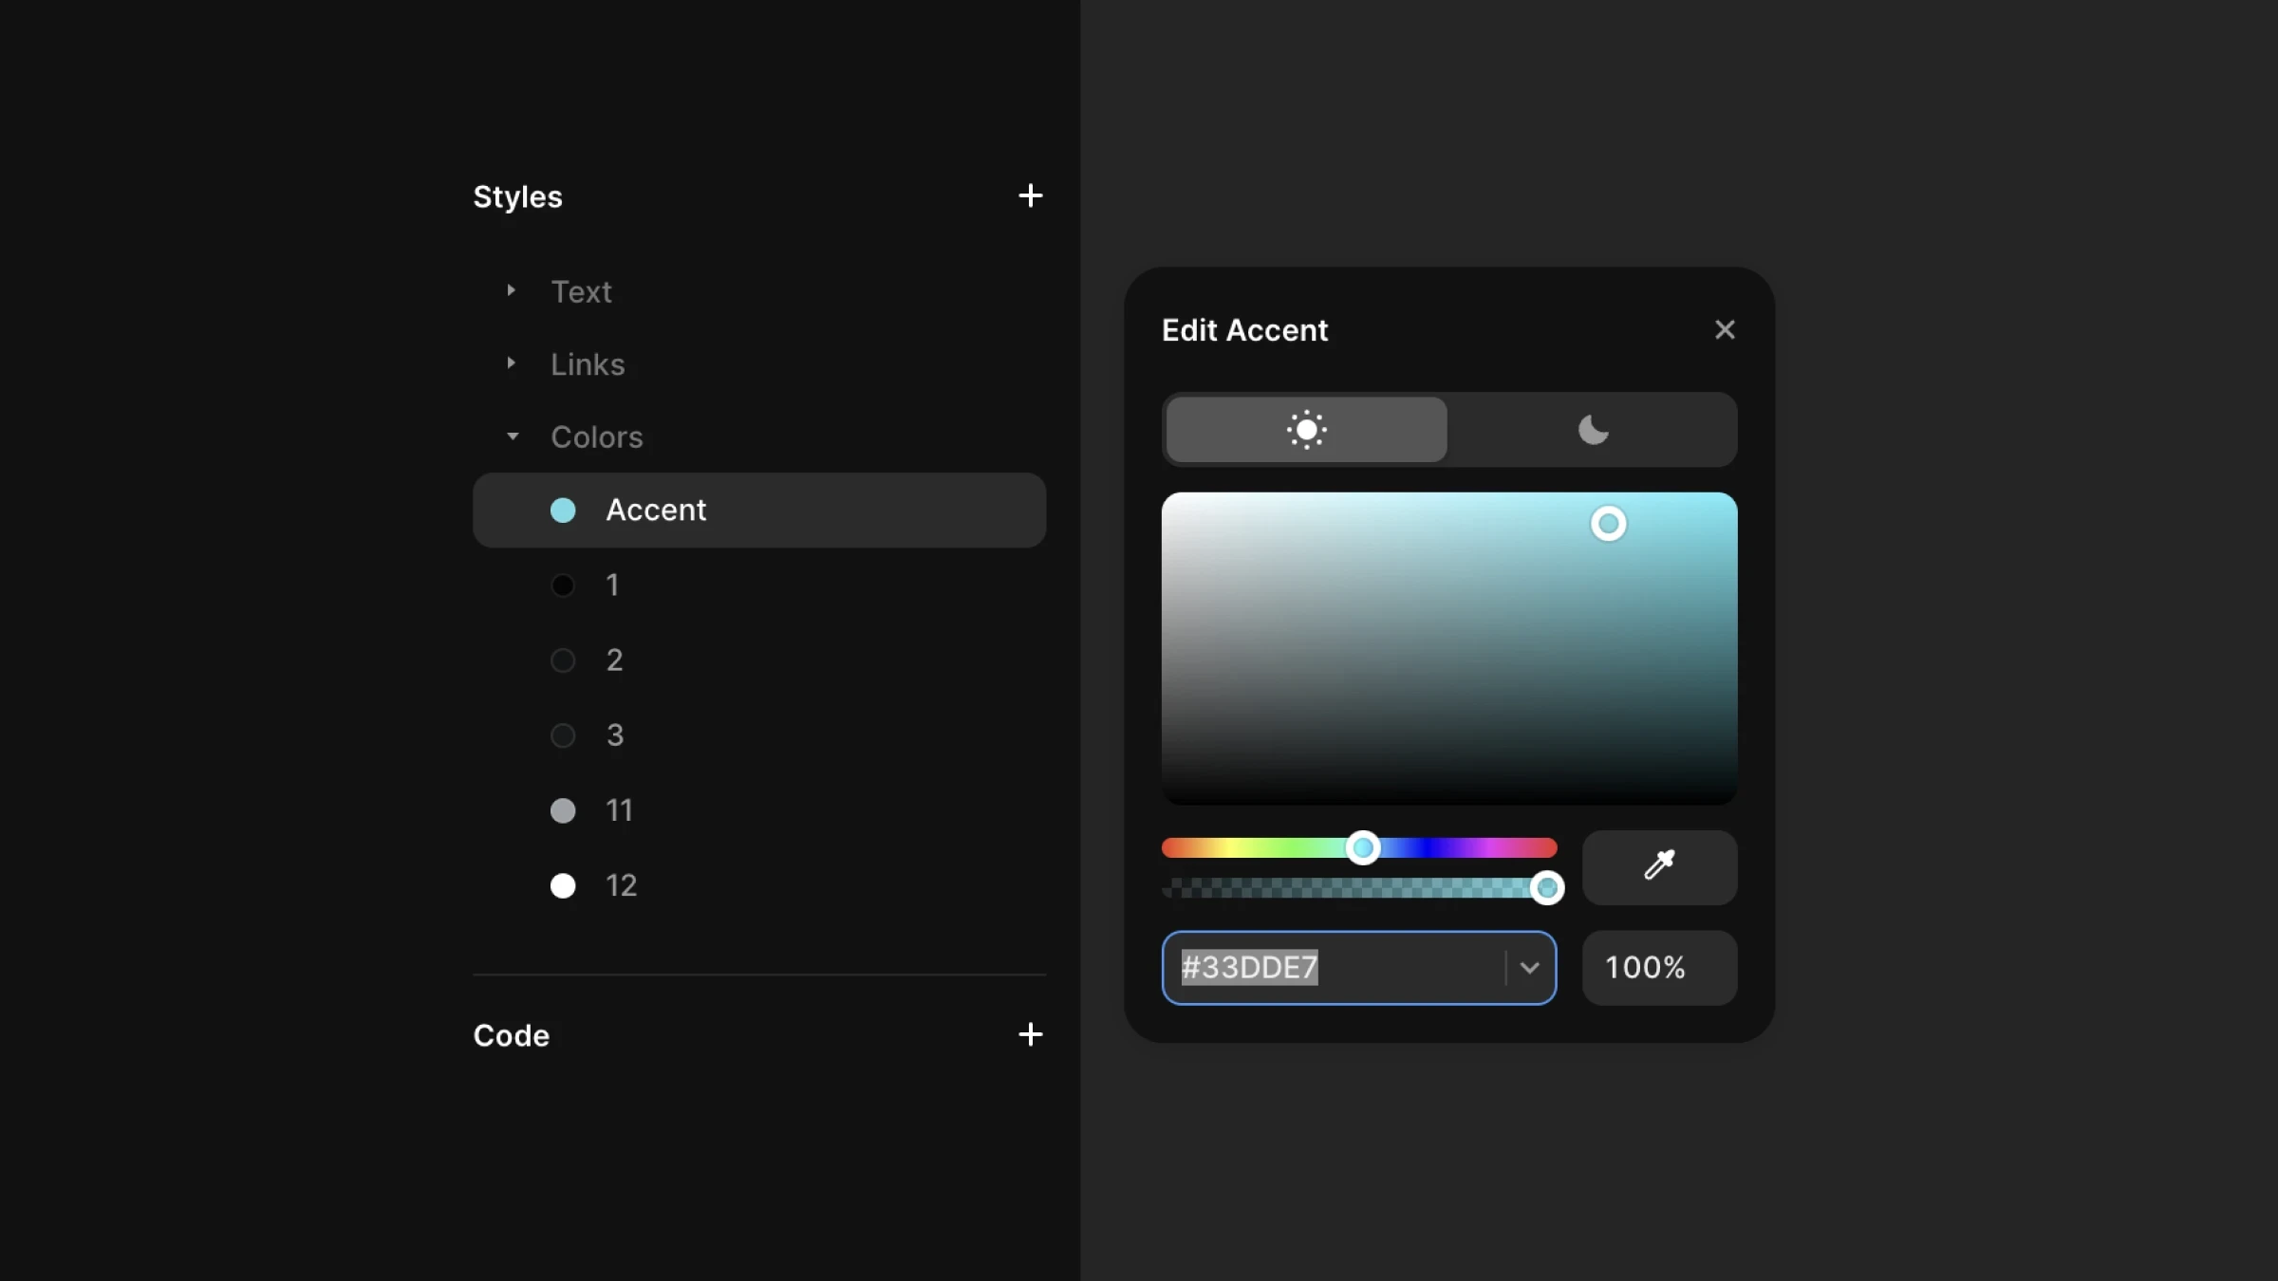The image size is (2278, 1281).
Task: Select color style 1
Action: [x=612, y=585]
